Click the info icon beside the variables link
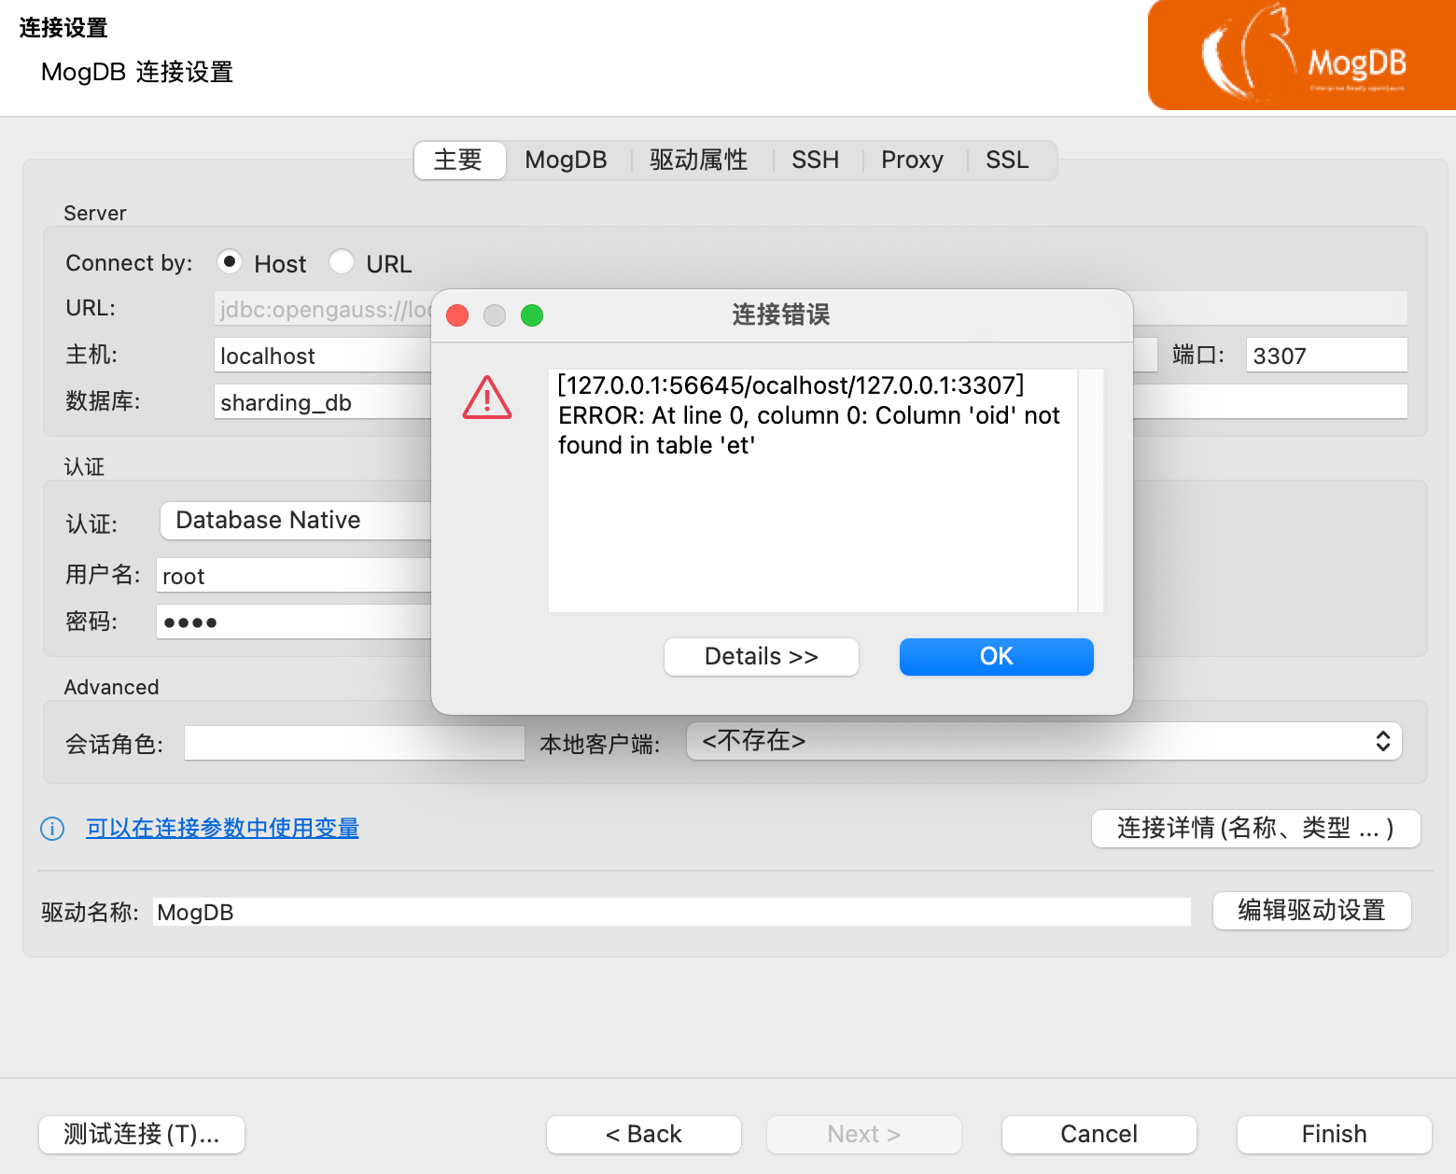The image size is (1456, 1174). coord(51,829)
